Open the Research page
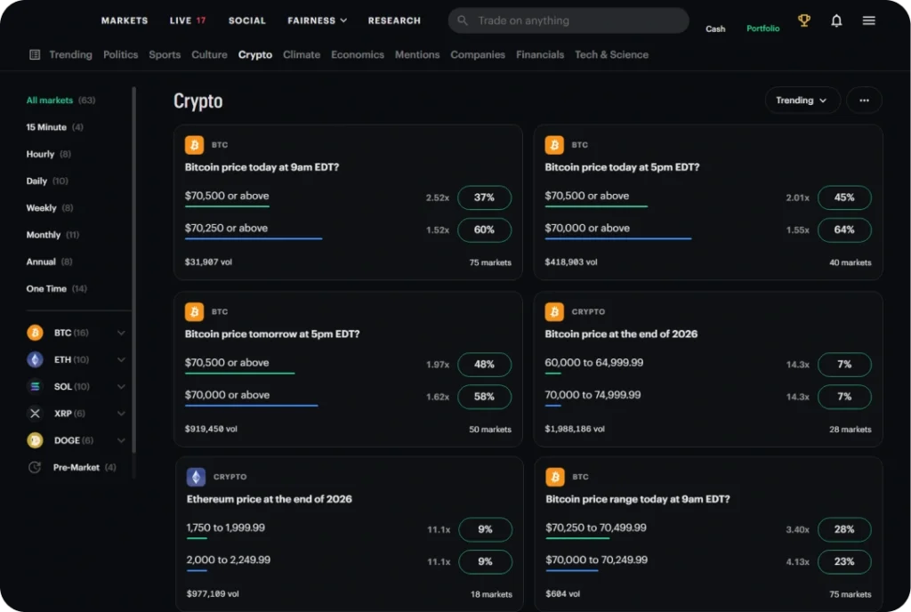 tap(394, 20)
